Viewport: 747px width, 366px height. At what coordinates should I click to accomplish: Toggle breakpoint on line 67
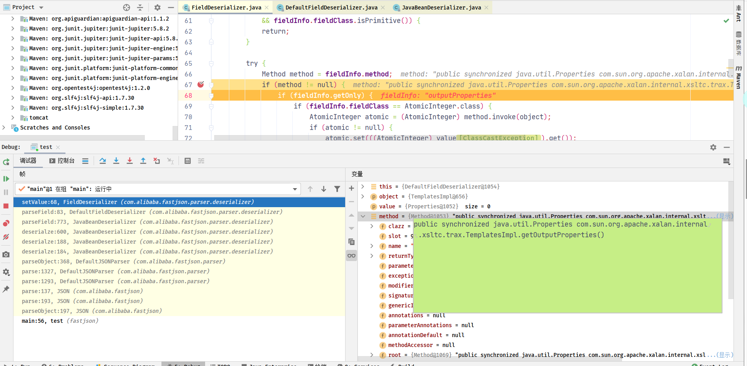pos(201,84)
